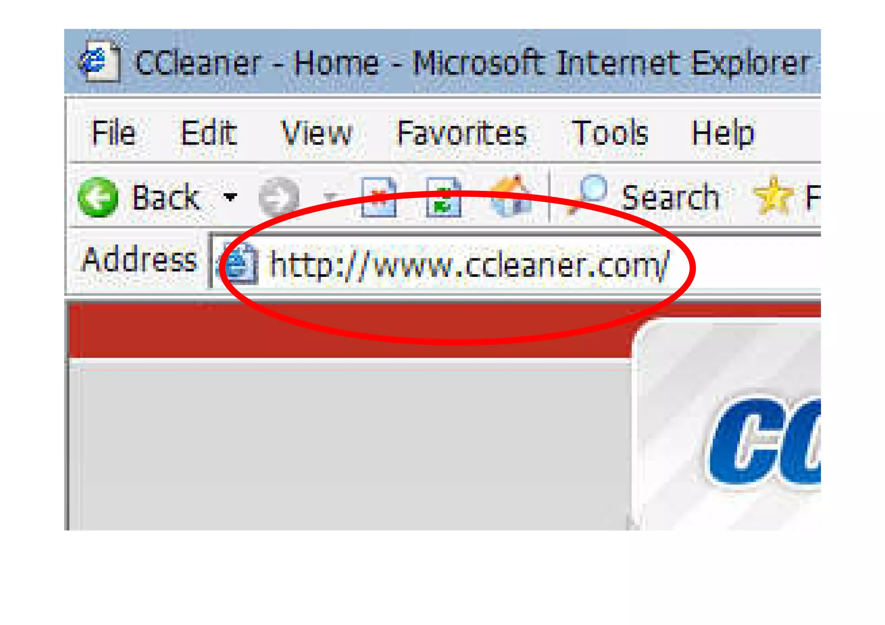This screenshot has width=885, height=625.
Task: Expand the Back history dropdown arrow
Action: tap(230, 197)
